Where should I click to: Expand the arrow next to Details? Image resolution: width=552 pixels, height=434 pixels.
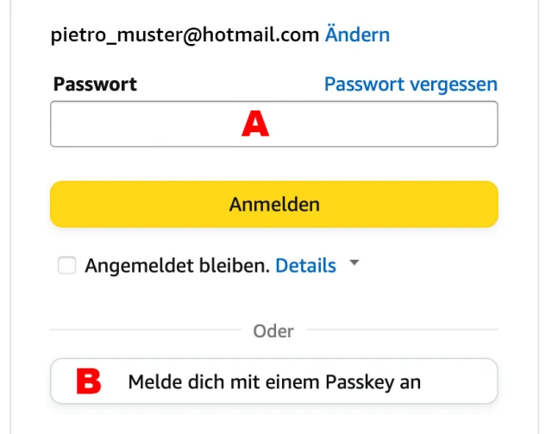coord(353,265)
